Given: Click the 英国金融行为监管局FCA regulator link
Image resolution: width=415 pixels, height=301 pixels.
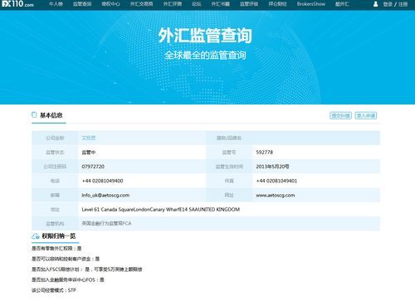Looking at the screenshot, I should [x=106, y=223].
